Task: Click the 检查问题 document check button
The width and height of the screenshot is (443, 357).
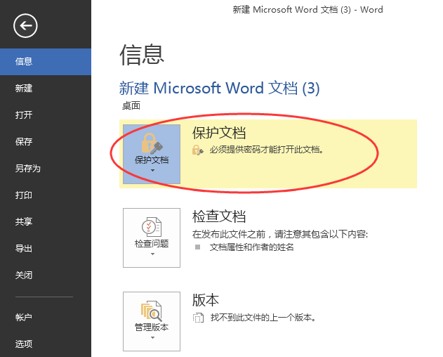Action: click(152, 238)
